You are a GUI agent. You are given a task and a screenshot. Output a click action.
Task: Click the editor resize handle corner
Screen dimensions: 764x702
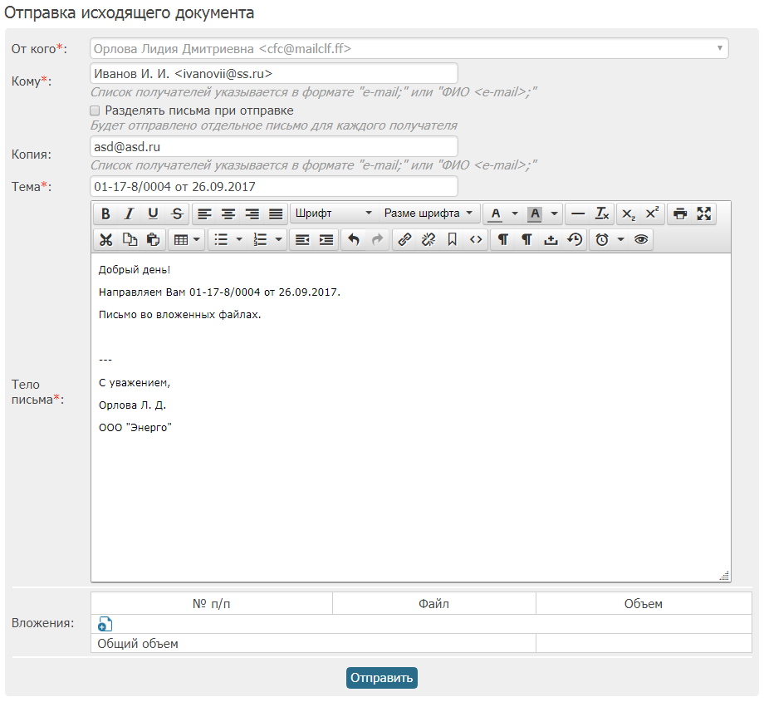[x=724, y=576]
